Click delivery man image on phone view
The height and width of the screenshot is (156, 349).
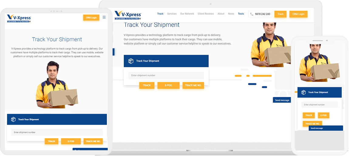319,63
